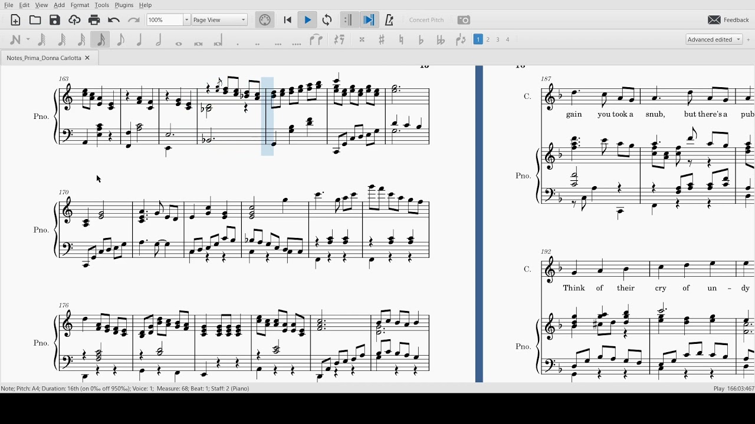
Task: Toggle loop playback
Action: pos(327,20)
